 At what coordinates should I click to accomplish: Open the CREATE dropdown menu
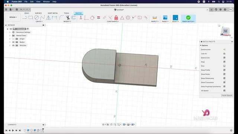click(39, 22)
